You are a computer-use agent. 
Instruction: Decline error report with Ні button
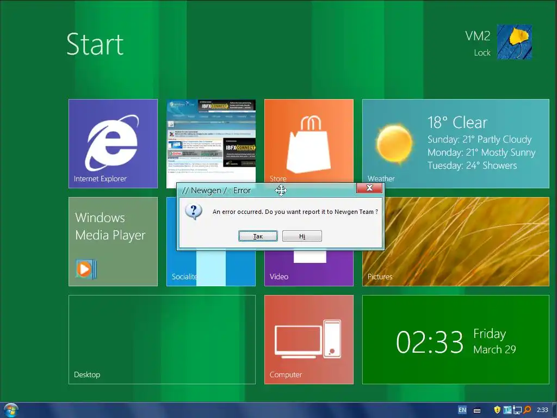(302, 236)
